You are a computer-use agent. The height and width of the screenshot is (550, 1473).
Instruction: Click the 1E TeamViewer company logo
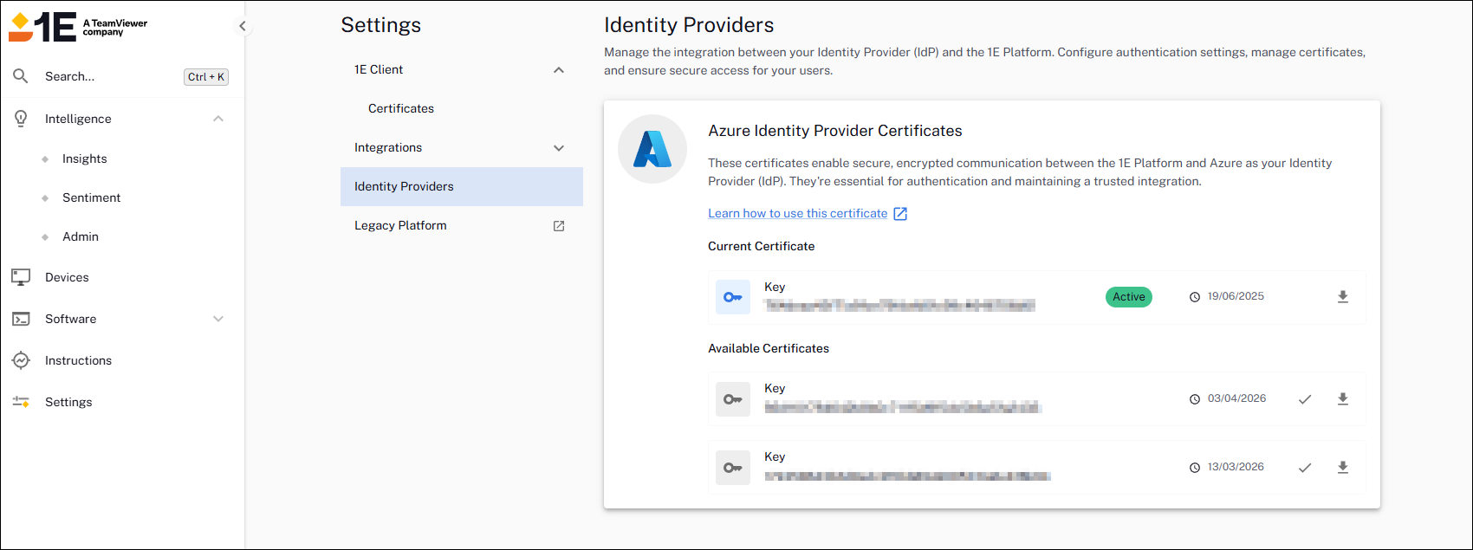click(x=78, y=27)
